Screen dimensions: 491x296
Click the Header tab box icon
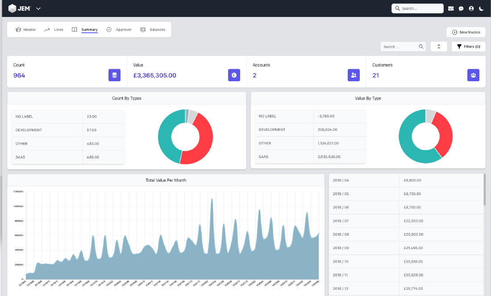click(18, 29)
